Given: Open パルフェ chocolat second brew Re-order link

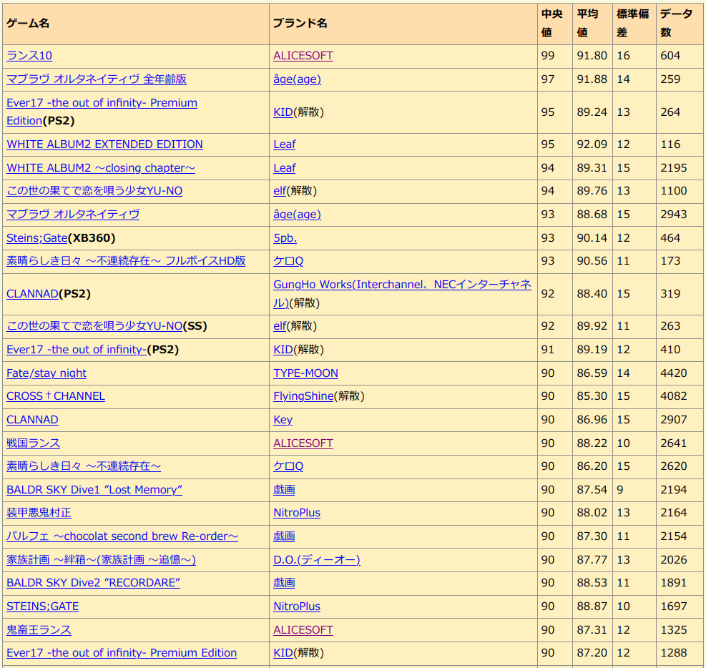Looking at the screenshot, I should pos(122,536).
